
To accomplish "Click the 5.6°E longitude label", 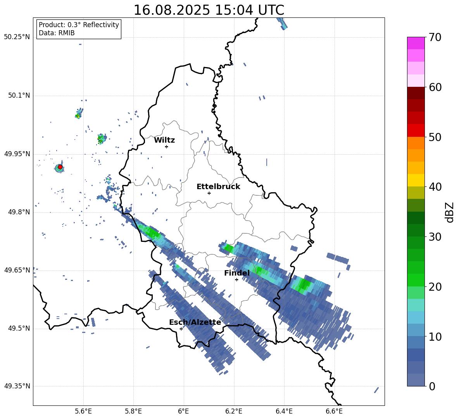I will [x=83, y=411].
